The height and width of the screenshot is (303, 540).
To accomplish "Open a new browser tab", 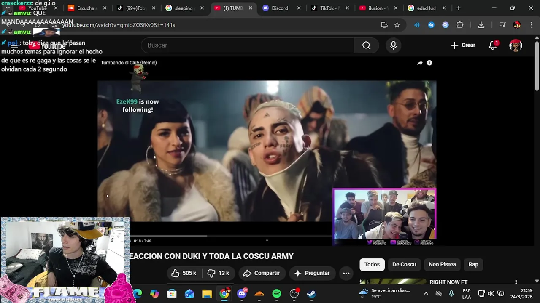I will pos(459,8).
